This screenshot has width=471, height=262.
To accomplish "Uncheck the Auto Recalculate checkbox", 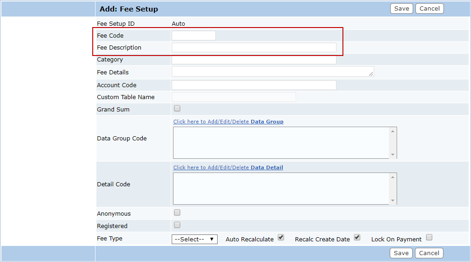I will [x=281, y=238].
